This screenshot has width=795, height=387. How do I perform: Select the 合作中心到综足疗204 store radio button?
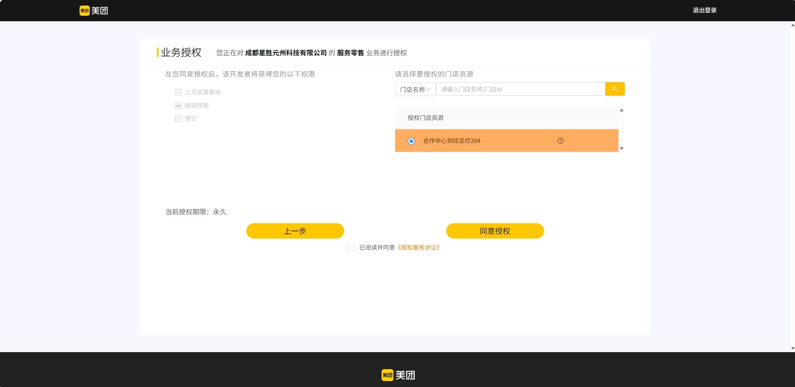[x=411, y=141]
